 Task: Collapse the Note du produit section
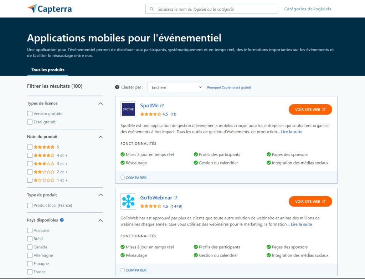pyautogui.click(x=101, y=137)
